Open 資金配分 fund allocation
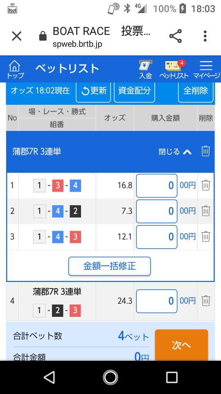The image size is (221, 394). (x=134, y=91)
